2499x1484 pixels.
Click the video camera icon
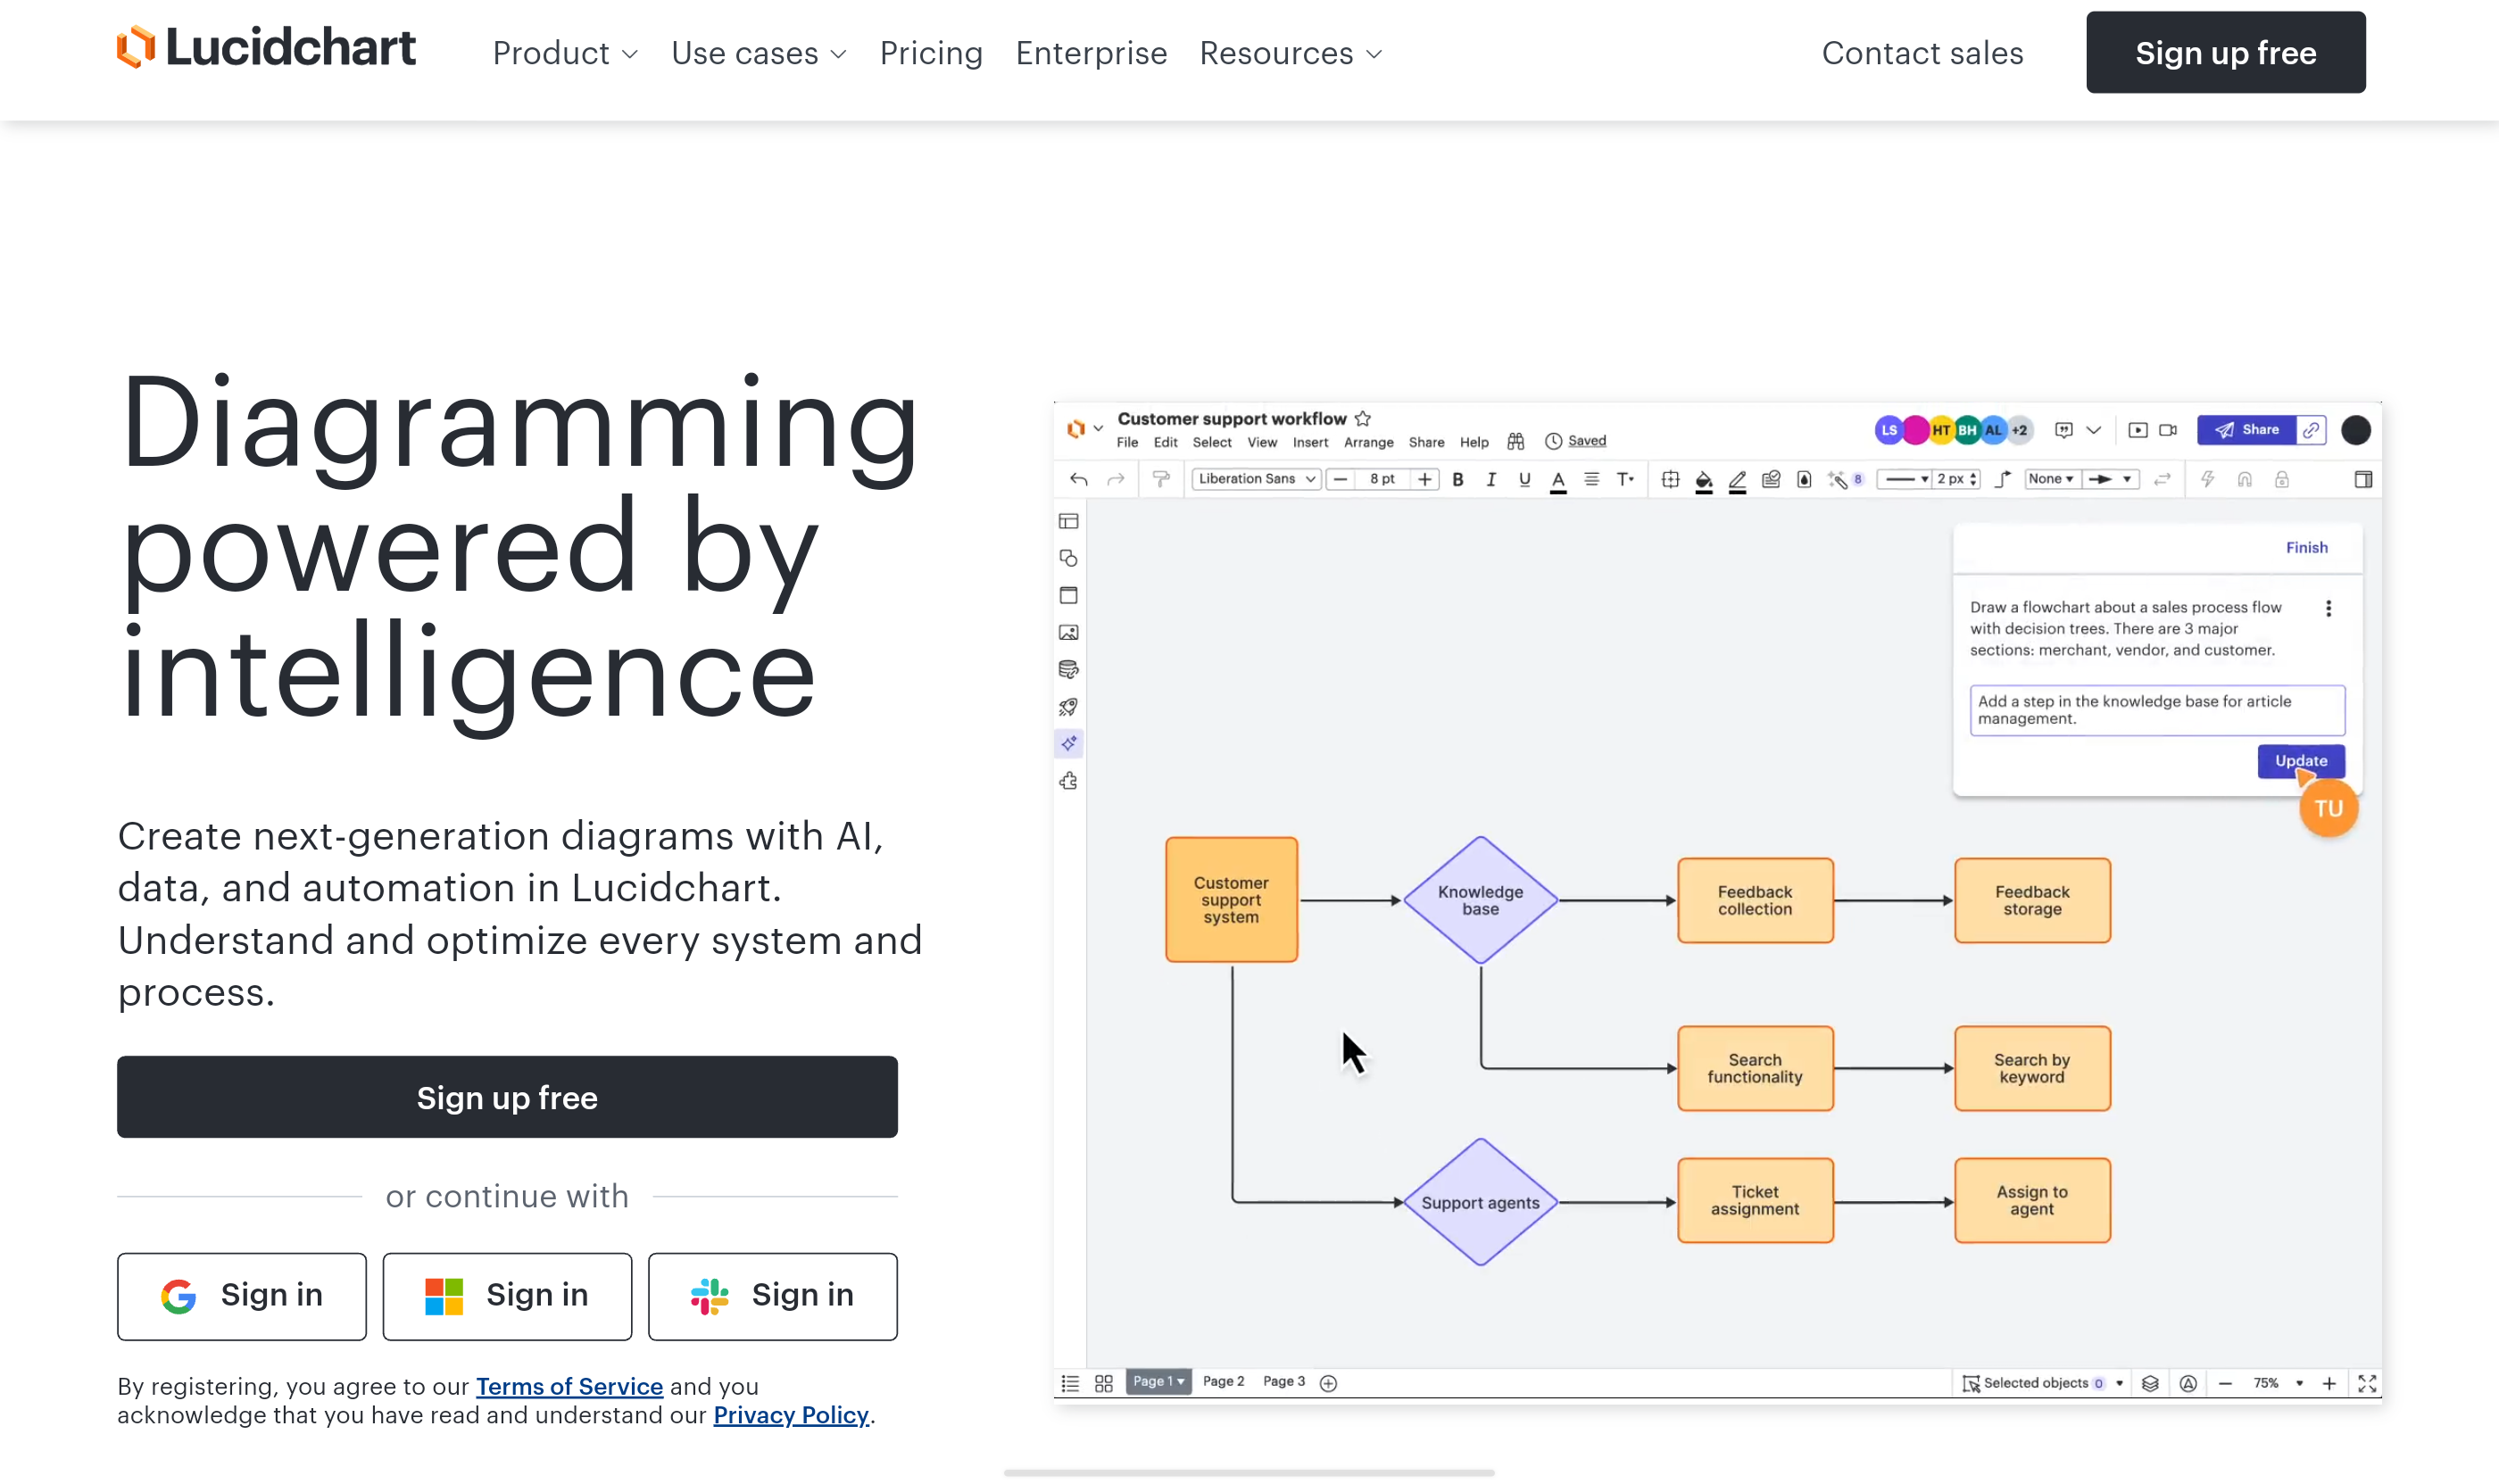pos(2168,430)
